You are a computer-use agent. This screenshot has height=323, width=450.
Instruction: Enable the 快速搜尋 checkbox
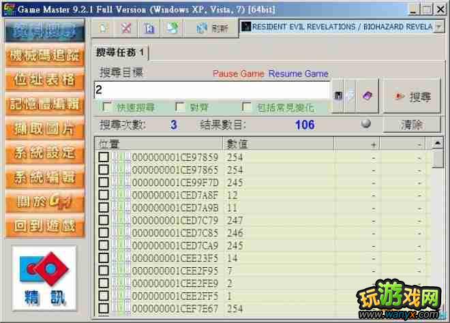click(106, 108)
